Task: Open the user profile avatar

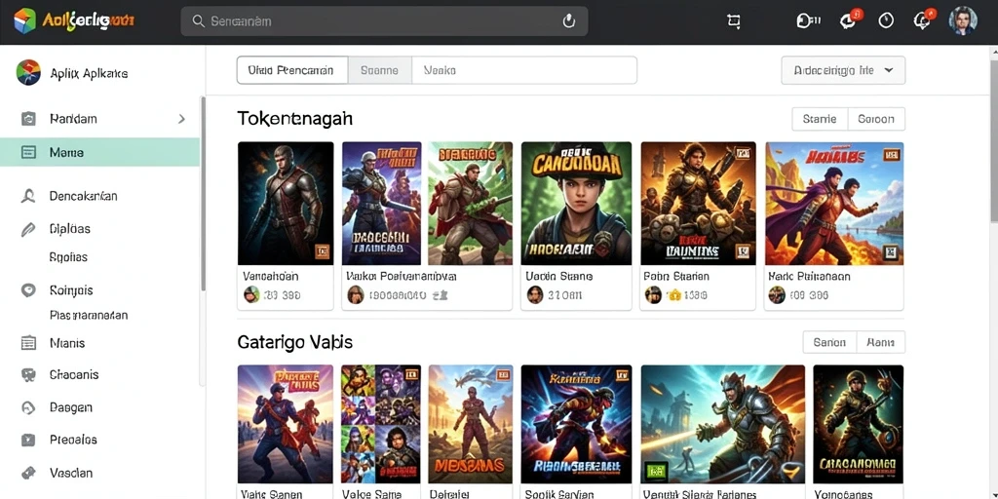Action: (962, 21)
